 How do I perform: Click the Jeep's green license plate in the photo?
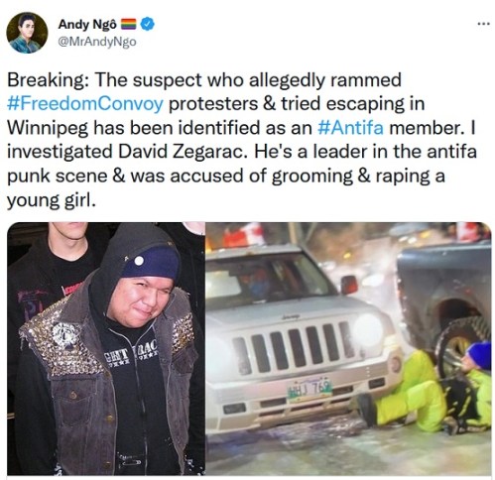(309, 389)
